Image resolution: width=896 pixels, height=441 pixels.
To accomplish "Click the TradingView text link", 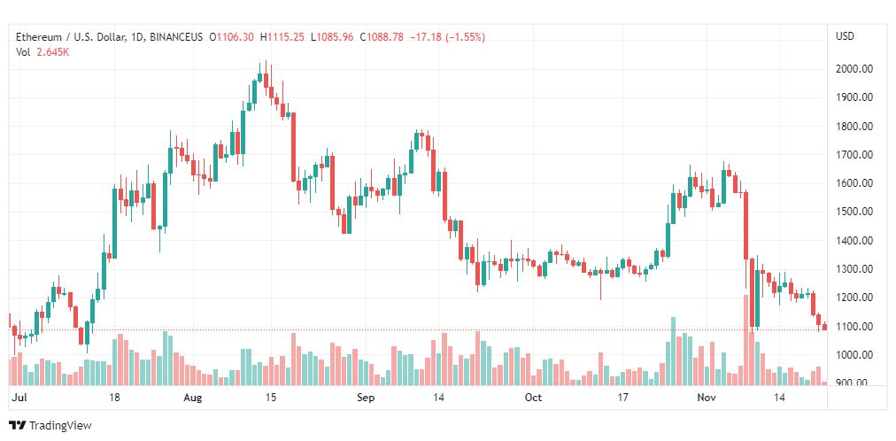I will [x=60, y=426].
